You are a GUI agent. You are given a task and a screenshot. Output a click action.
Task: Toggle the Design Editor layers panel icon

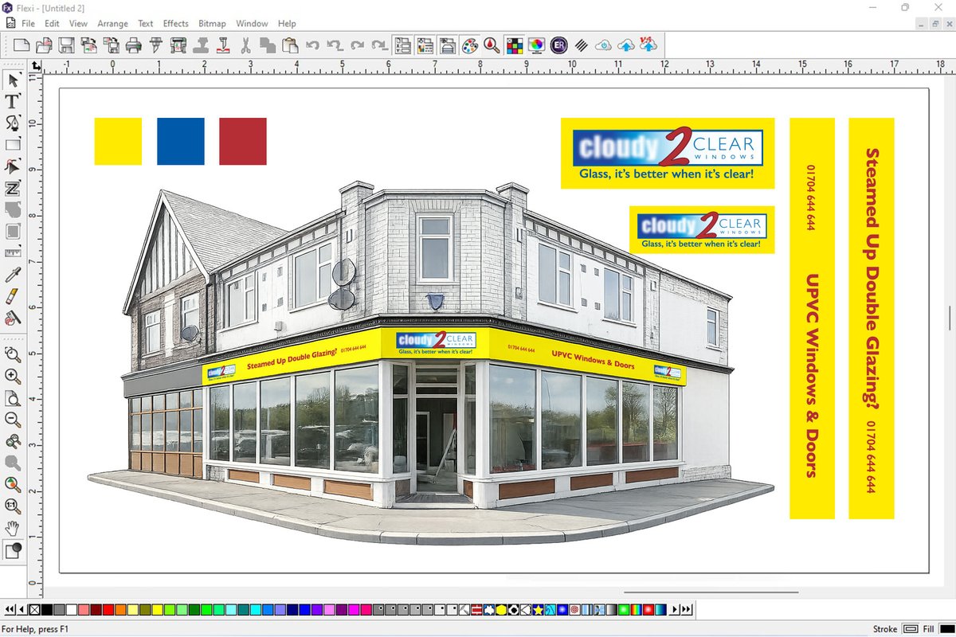[x=425, y=45]
